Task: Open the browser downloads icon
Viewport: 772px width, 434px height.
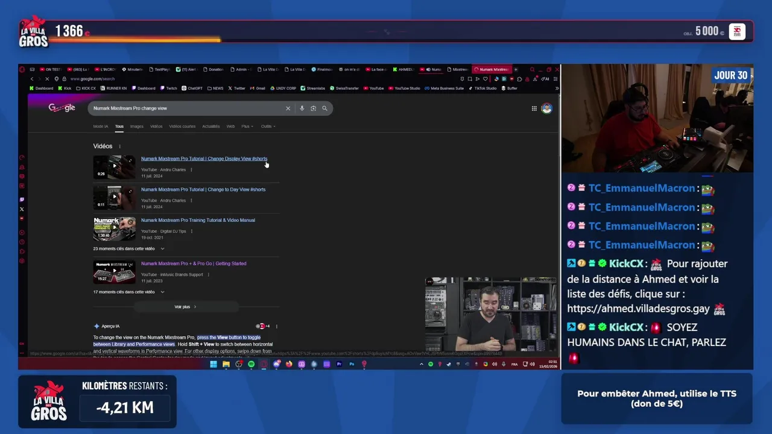Action: tap(535, 79)
